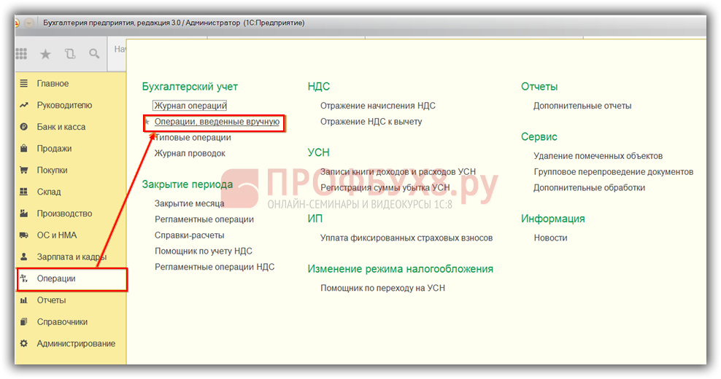Click the Производство factory icon
Image resolution: width=721 pixels, height=379 pixels.
[24, 213]
